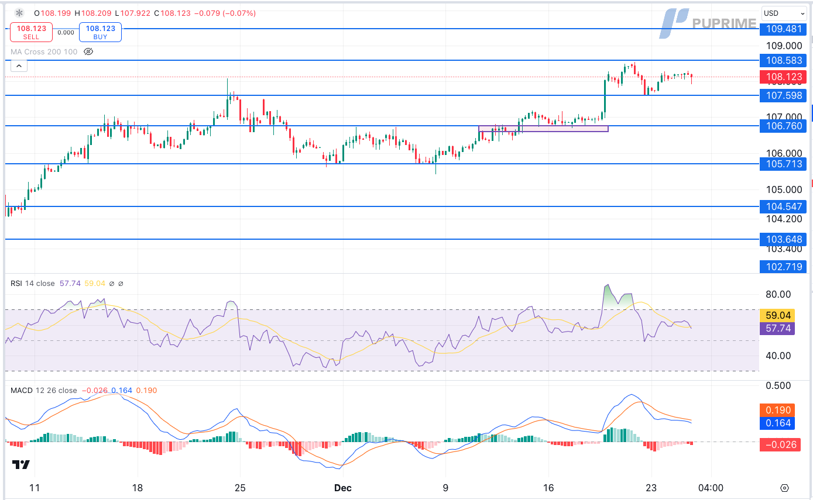813x500 pixels.
Task: Click the 108.583 horizontal line price label
Action: tap(783, 60)
